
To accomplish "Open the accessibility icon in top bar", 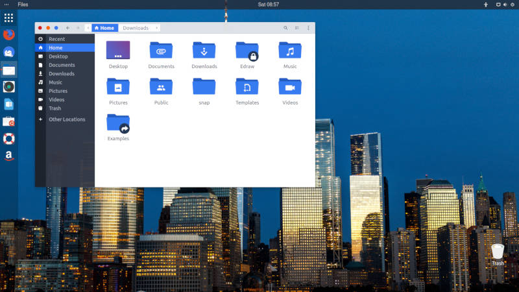I will click(x=485, y=5).
